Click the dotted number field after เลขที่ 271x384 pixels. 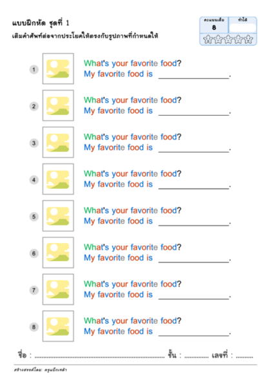pos(245,356)
